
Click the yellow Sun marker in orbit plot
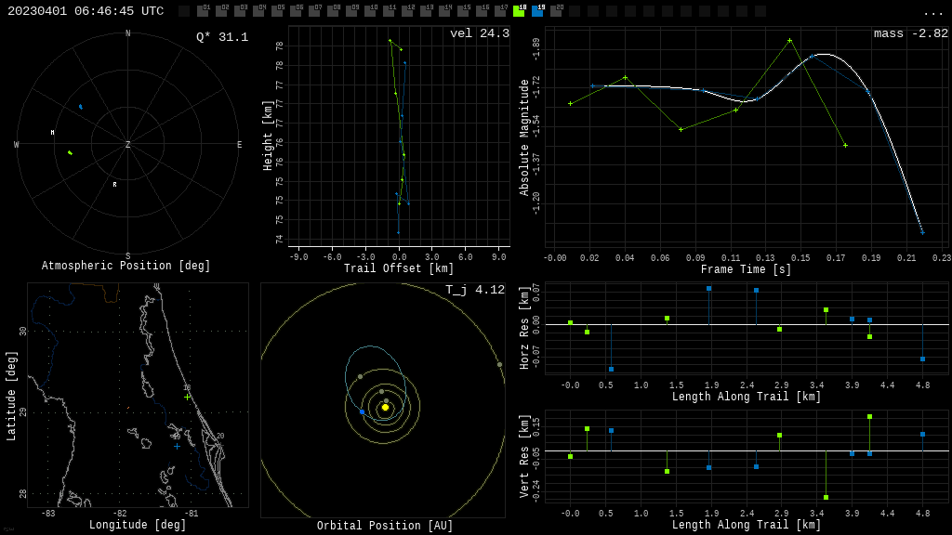[x=385, y=407]
